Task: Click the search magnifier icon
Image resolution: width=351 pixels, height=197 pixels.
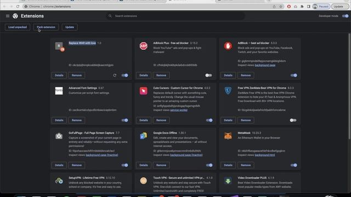Action: point(110,16)
